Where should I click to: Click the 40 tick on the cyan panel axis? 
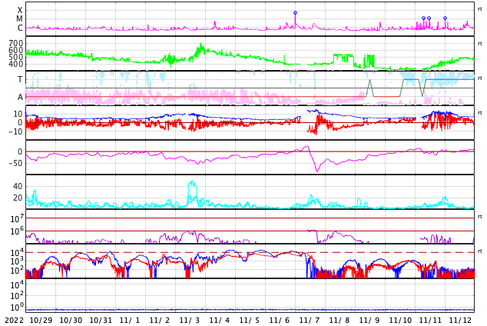[18, 186]
